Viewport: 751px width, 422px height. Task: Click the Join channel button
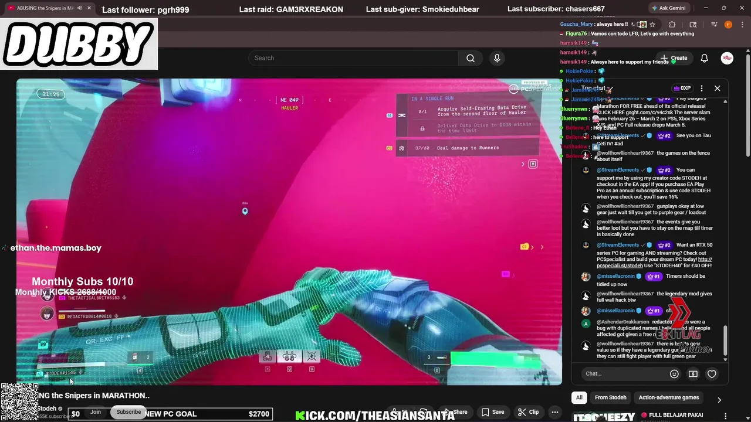click(x=96, y=412)
